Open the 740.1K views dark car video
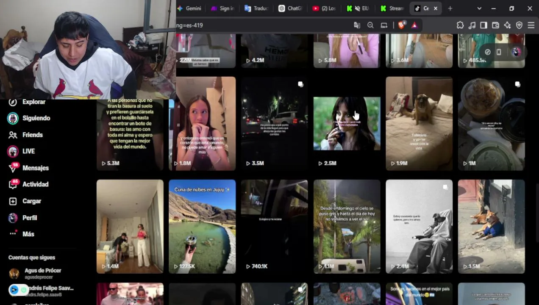Screen dimensions: 539x305 pos(275,227)
